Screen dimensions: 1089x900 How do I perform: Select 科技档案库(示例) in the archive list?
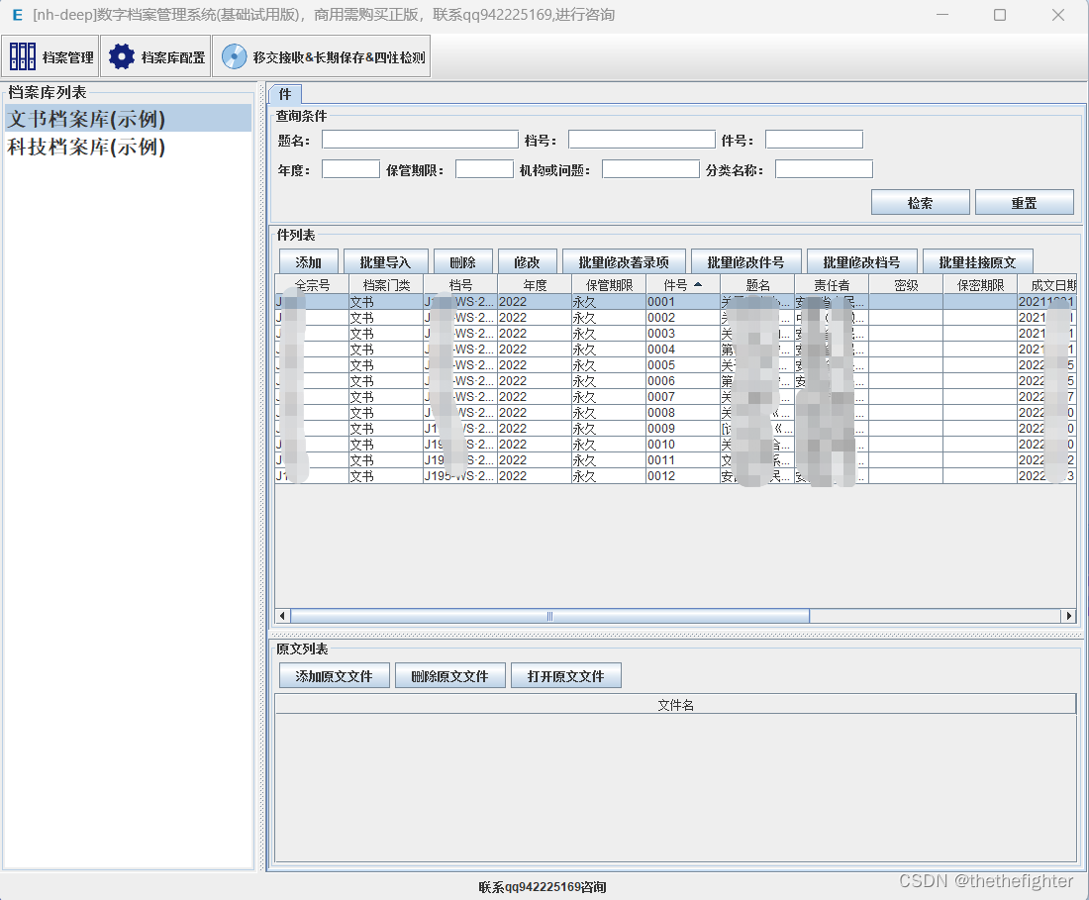point(128,147)
